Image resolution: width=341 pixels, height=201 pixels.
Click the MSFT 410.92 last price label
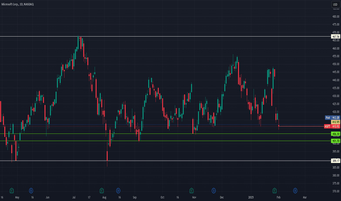tap(332, 126)
